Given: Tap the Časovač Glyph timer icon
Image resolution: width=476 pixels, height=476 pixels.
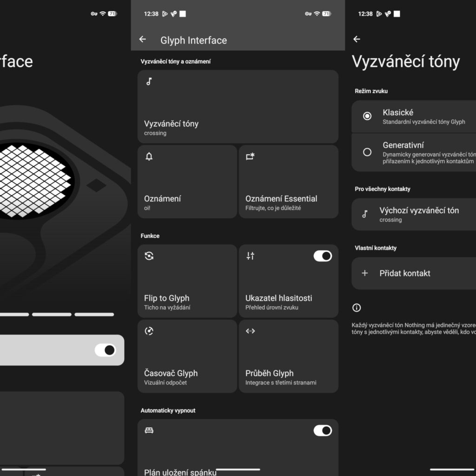Looking at the screenshot, I should (149, 331).
